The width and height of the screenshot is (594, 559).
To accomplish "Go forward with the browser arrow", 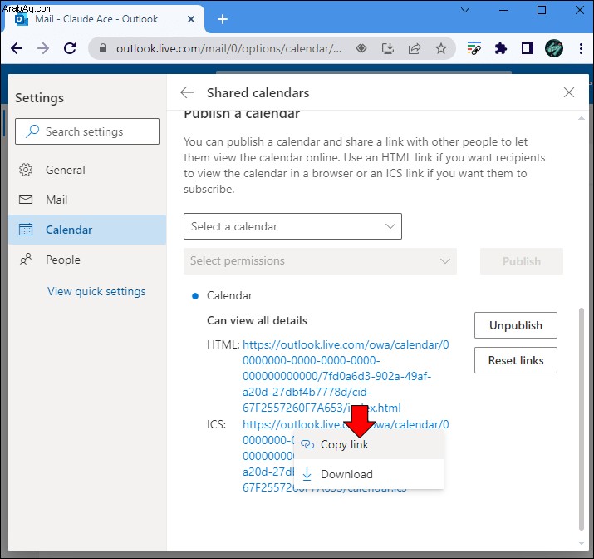I will [43, 48].
